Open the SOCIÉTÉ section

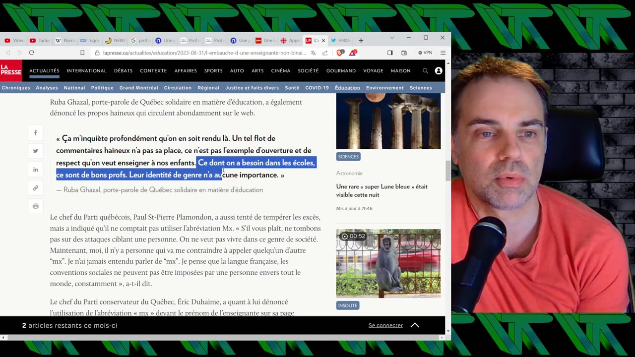coord(308,71)
